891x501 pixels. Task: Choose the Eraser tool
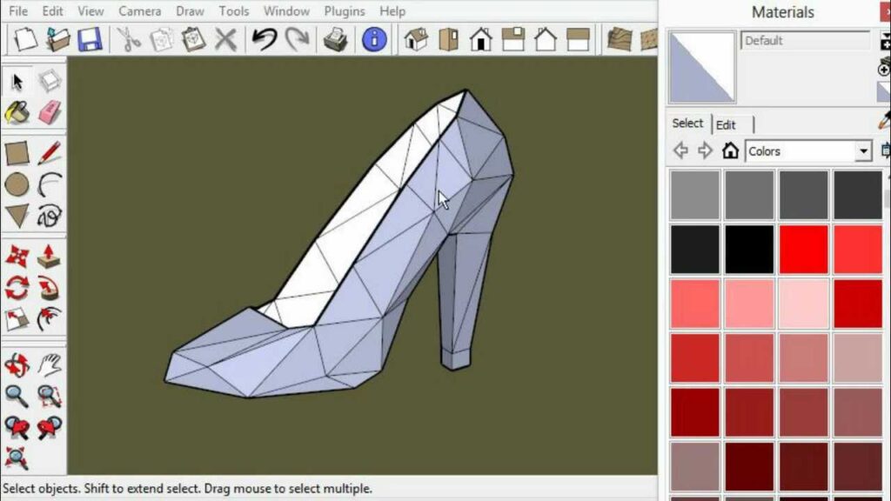point(50,112)
